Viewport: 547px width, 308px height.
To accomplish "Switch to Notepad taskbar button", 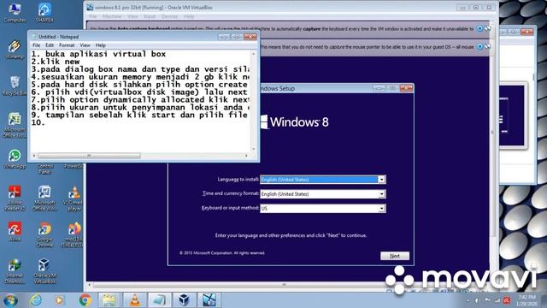I will (160, 300).
